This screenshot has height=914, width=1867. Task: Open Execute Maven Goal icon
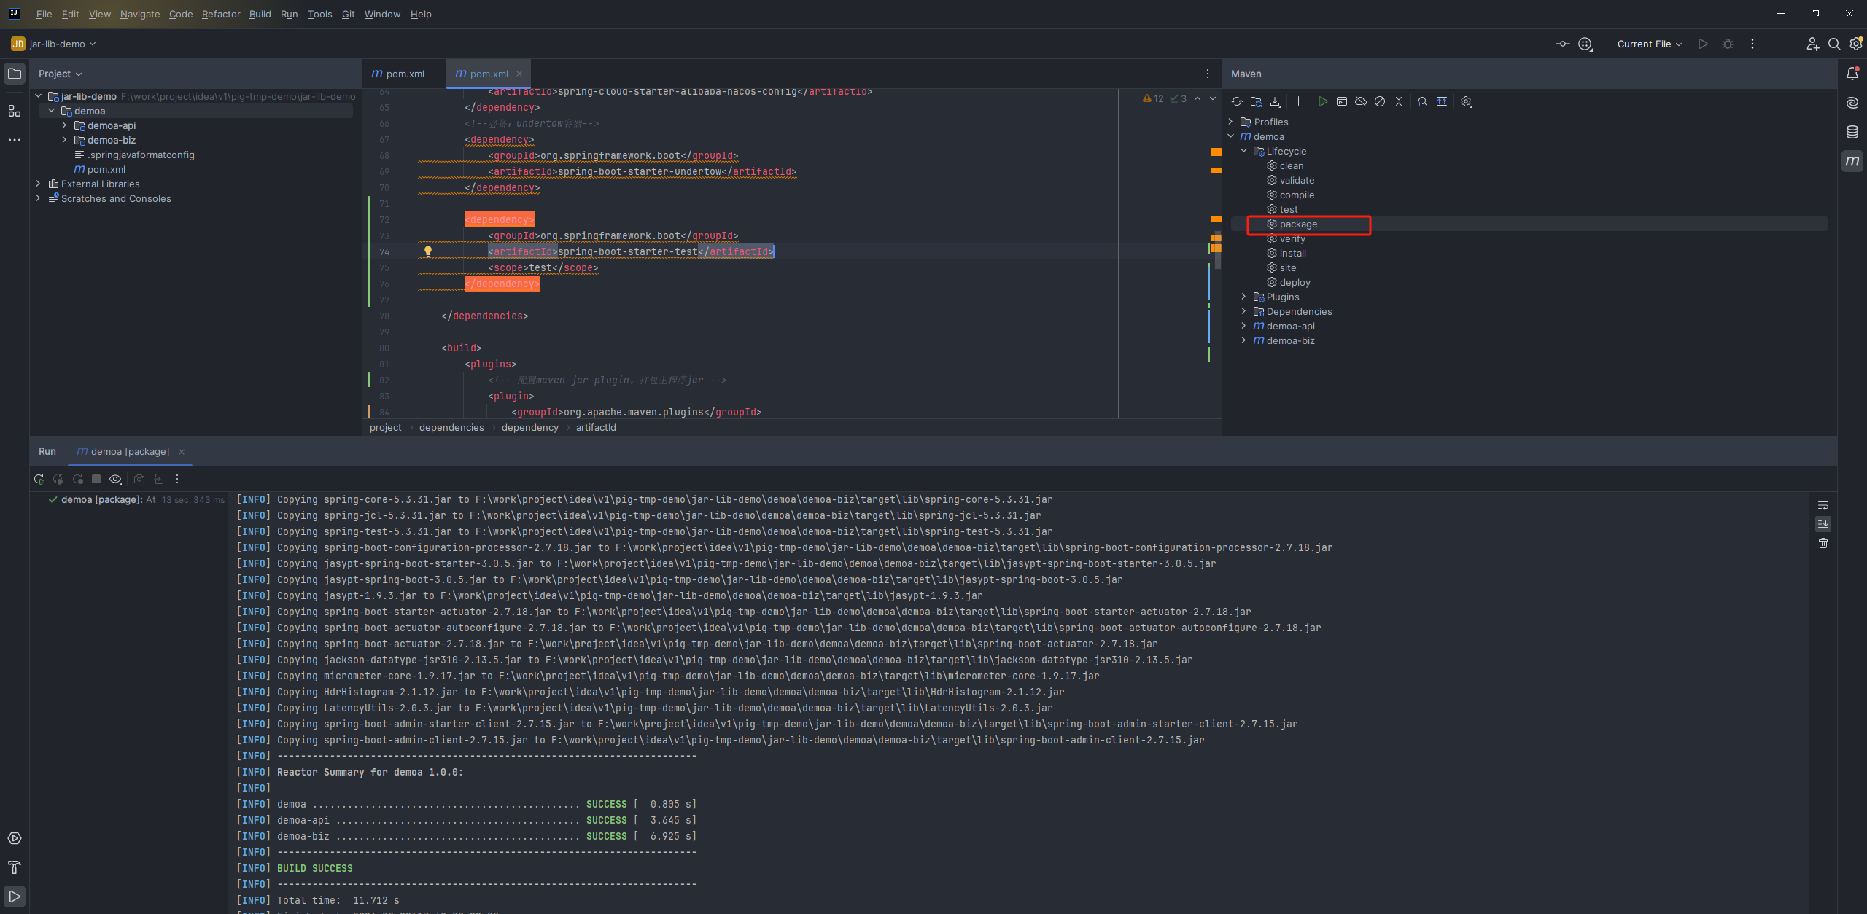coord(1342,102)
